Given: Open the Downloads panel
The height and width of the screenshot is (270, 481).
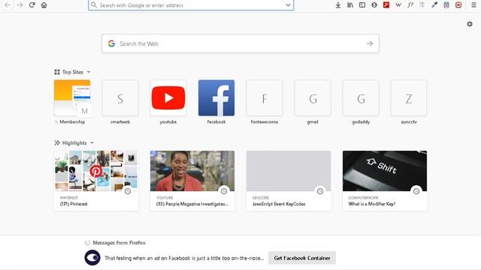Looking at the screenshot, I should click(x=338, y=5).
